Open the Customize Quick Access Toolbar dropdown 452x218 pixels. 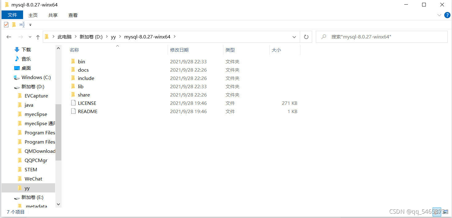(30, 25)
